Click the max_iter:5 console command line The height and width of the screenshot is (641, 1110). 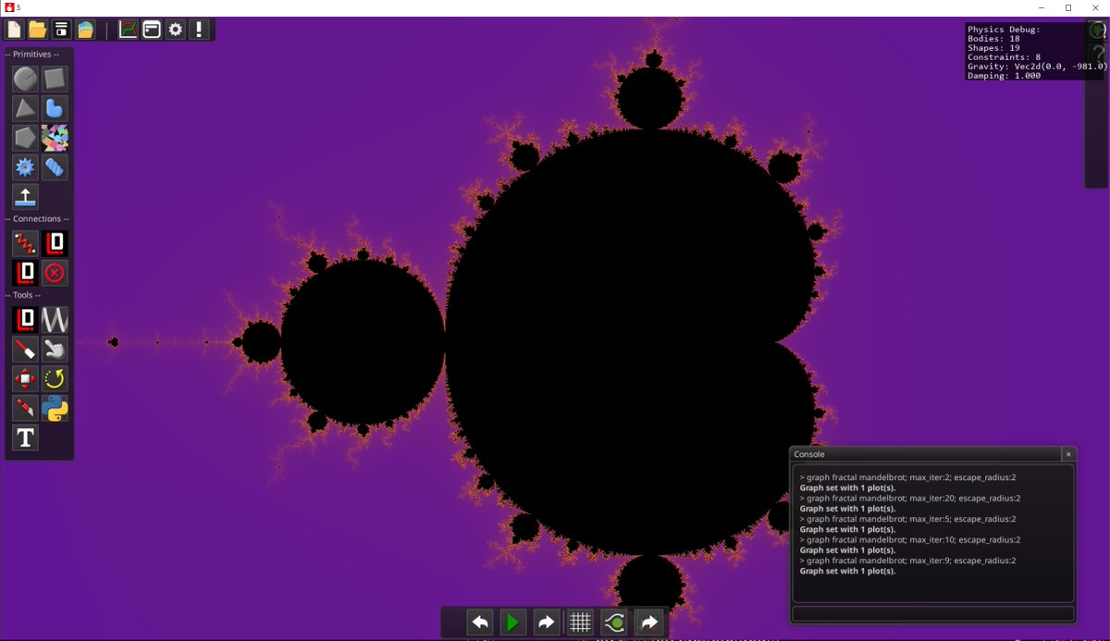tap(907, 519)
